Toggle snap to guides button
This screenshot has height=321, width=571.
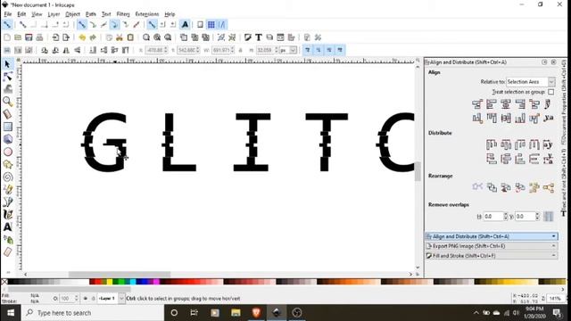point(222,25)
